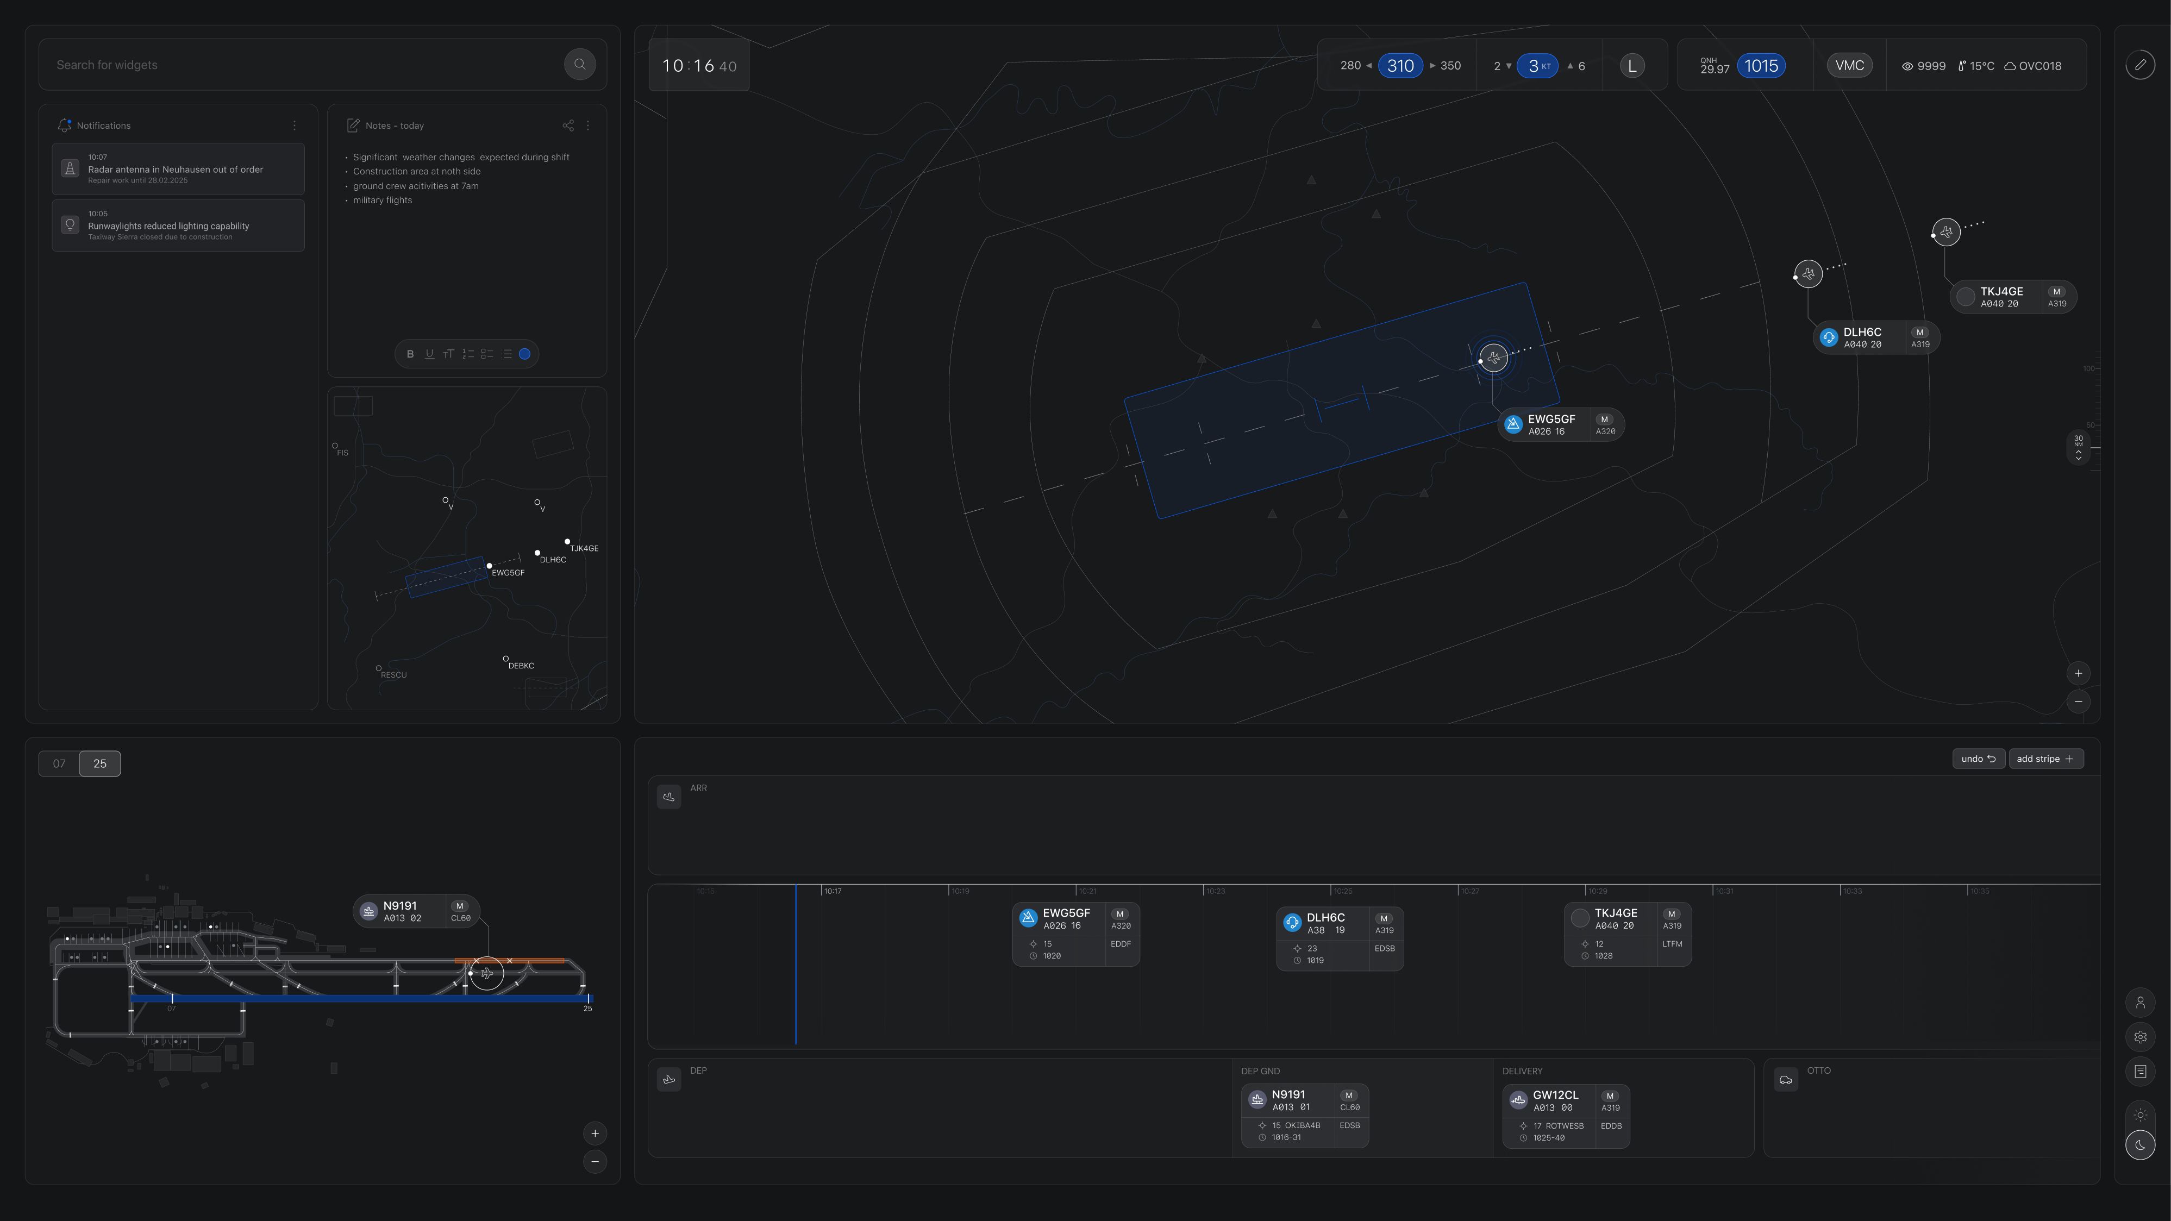2171x1221 pixels.
Task: Open the document log icon in sidebar
Action: coord(2140,1071)
